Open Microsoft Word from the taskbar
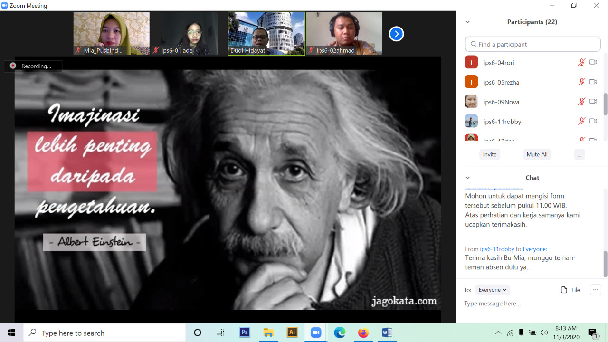Viewport: 608px width, 342px height. [387, 332]
